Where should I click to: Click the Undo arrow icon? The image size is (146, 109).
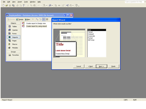point(39,5)
